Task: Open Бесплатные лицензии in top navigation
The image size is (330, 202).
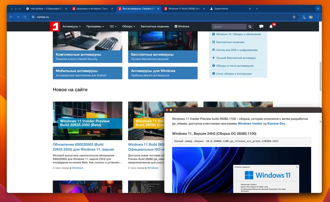Action: click(155, 26)
